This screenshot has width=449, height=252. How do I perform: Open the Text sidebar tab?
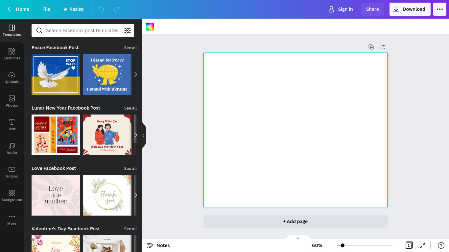click(12, 125)
